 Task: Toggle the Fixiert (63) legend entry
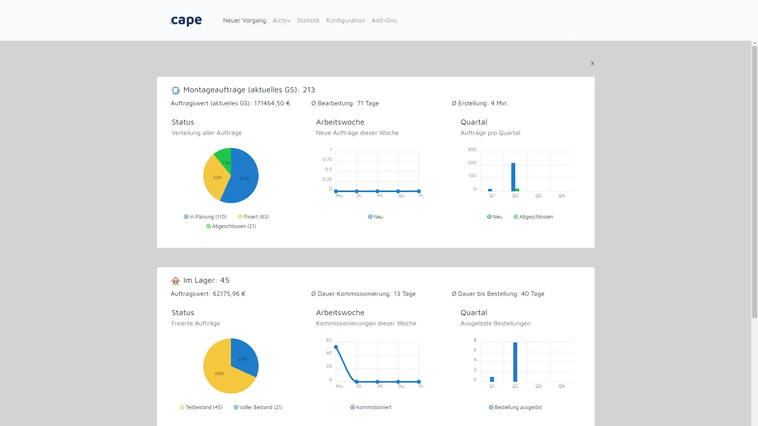[x=253, y=217]
